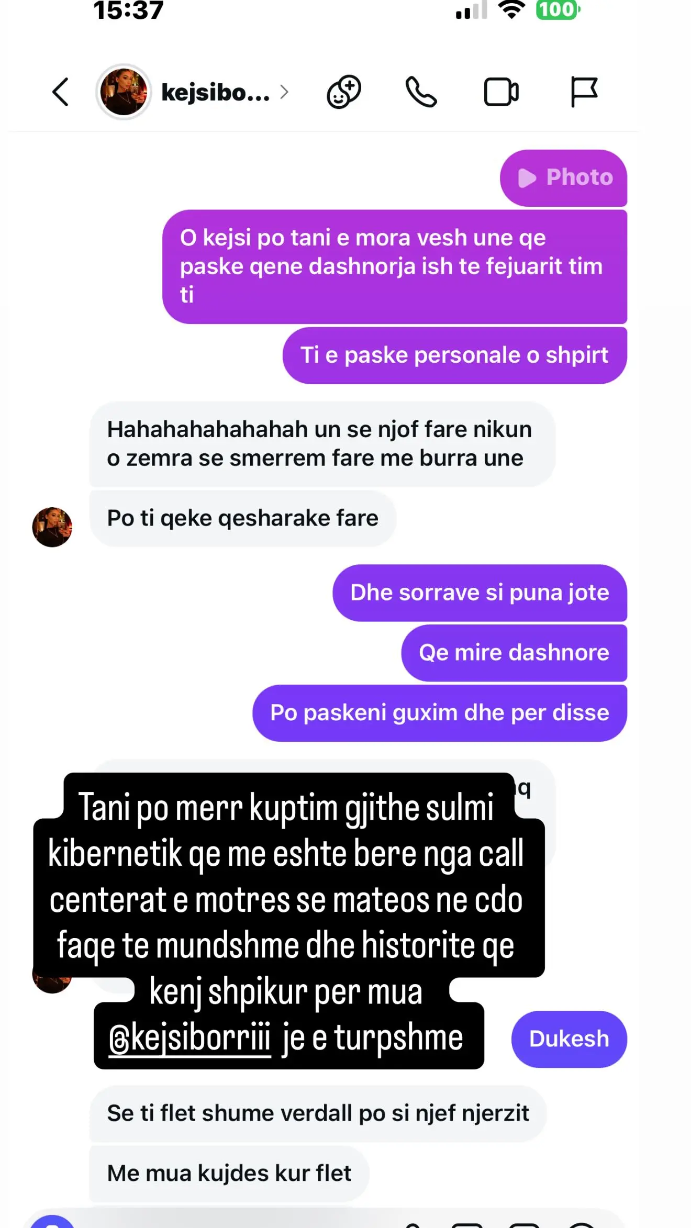Screen dimensions: 691x1228
Task: Tap the sender avatar beside 'Po ti qeke qesharake fare'
Action: (52, 527)
